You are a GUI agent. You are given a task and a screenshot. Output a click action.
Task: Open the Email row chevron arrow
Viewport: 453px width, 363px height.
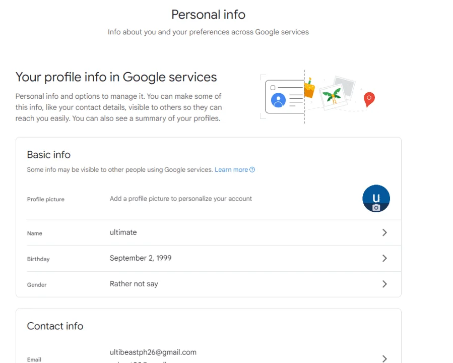[x=384, y=358]
